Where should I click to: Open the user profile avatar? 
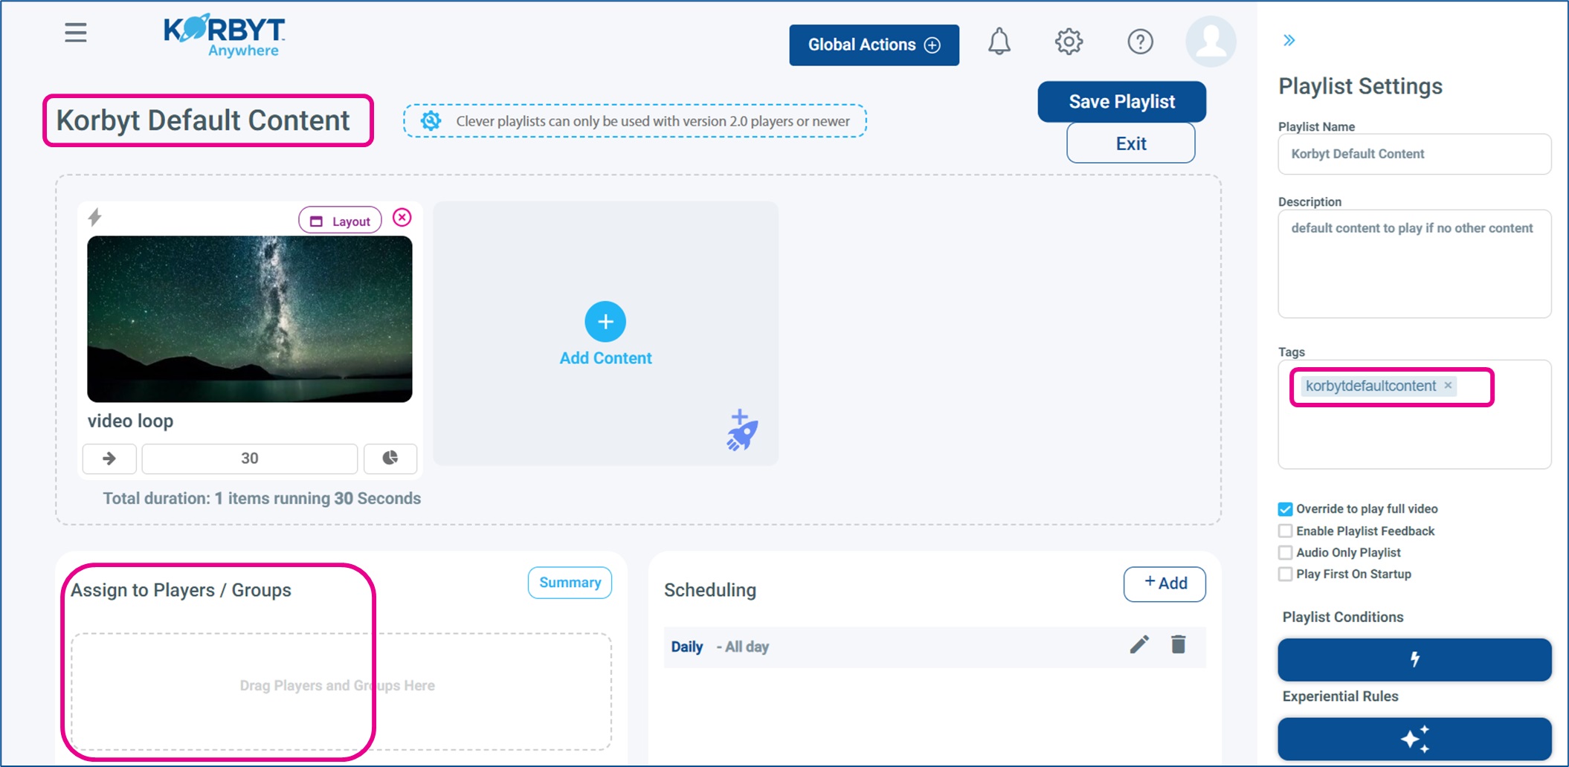(x=1210, y=42)
